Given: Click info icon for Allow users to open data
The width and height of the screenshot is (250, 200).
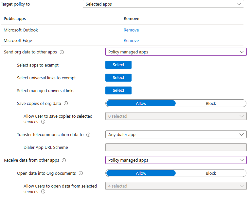Looking at the screenshot, I should pyautogui.click(x=43, y=192).
